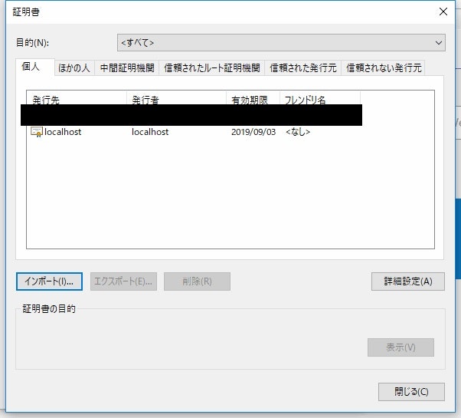Open the 信頼されたルート証明機関 tab
The height and width of the screenshot is (418, 461).
tap(212, 68)
